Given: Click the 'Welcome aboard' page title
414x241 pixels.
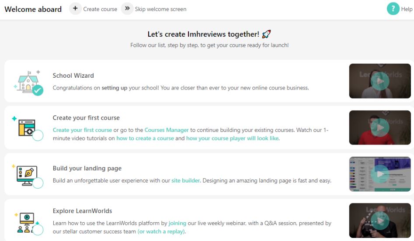Looking at the screenshot, I should pos(33,9).
